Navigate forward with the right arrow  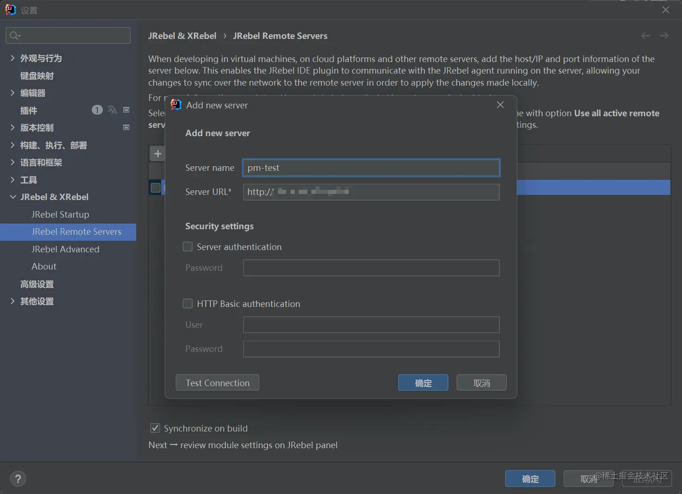664,36
